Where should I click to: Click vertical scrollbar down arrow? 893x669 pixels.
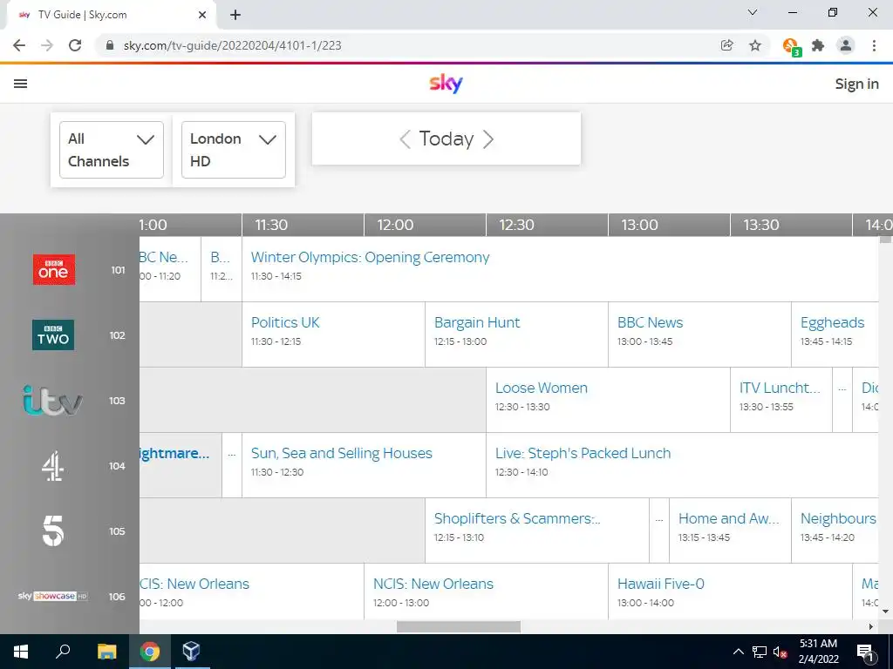click(x=886, y=612)
